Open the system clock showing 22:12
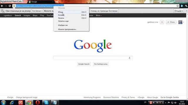Viewport: 188px width, 105px height. 182,103
